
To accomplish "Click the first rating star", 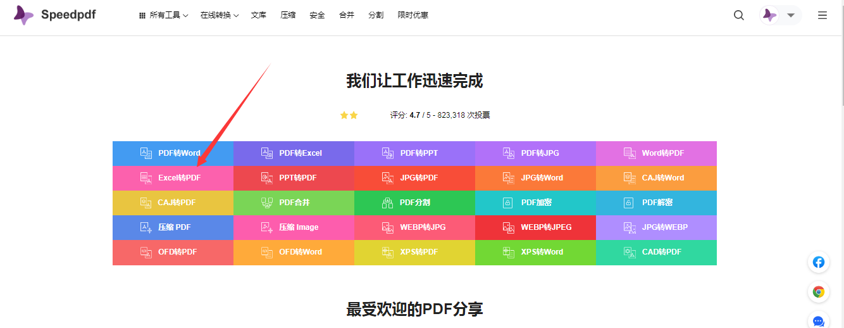I will pyautogui.click(x=344, y=115).
